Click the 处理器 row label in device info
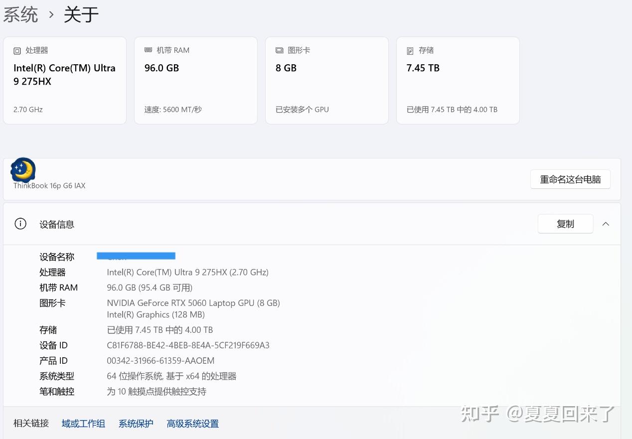 (52, 273)
